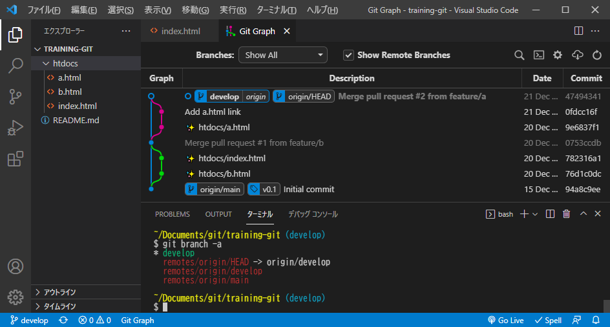The height and width of the screenshot is (327, 610).
Task: Open the Run and Debug view
Action: [15, 128]
